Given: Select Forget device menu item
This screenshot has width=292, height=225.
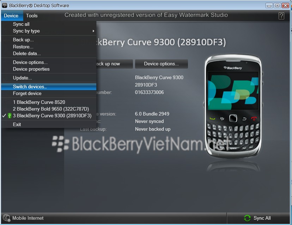Looking at the screenshot, I should pos(49,94).
